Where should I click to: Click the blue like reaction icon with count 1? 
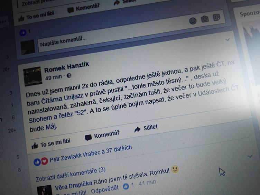[x=23, y=32]
